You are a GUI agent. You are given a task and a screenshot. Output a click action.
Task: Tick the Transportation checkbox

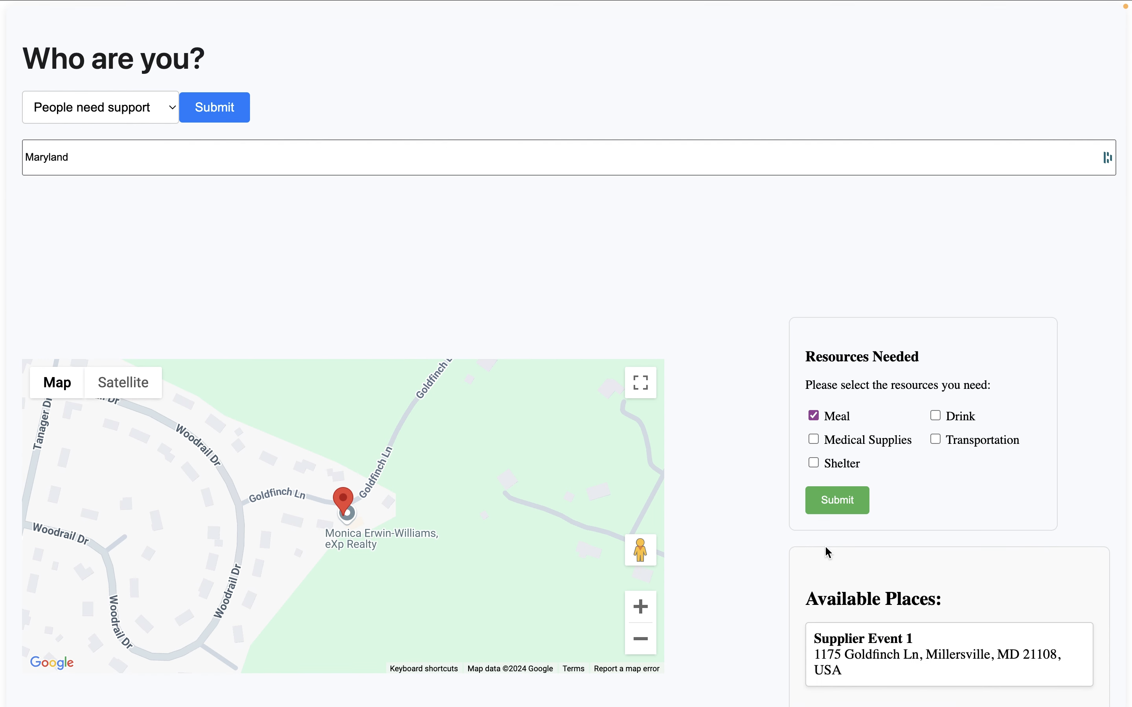tap(935, 439)
